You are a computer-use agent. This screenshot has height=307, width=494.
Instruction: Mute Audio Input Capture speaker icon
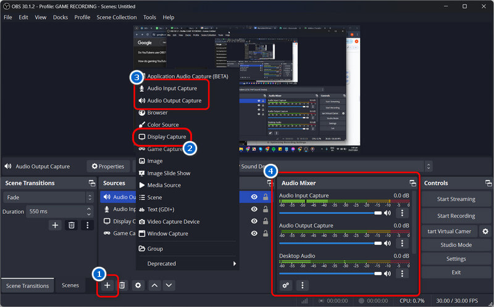[x=388, y=213]
